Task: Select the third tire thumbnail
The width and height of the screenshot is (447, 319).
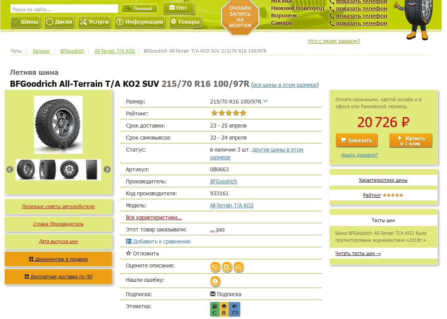Action: click(69, 169)
